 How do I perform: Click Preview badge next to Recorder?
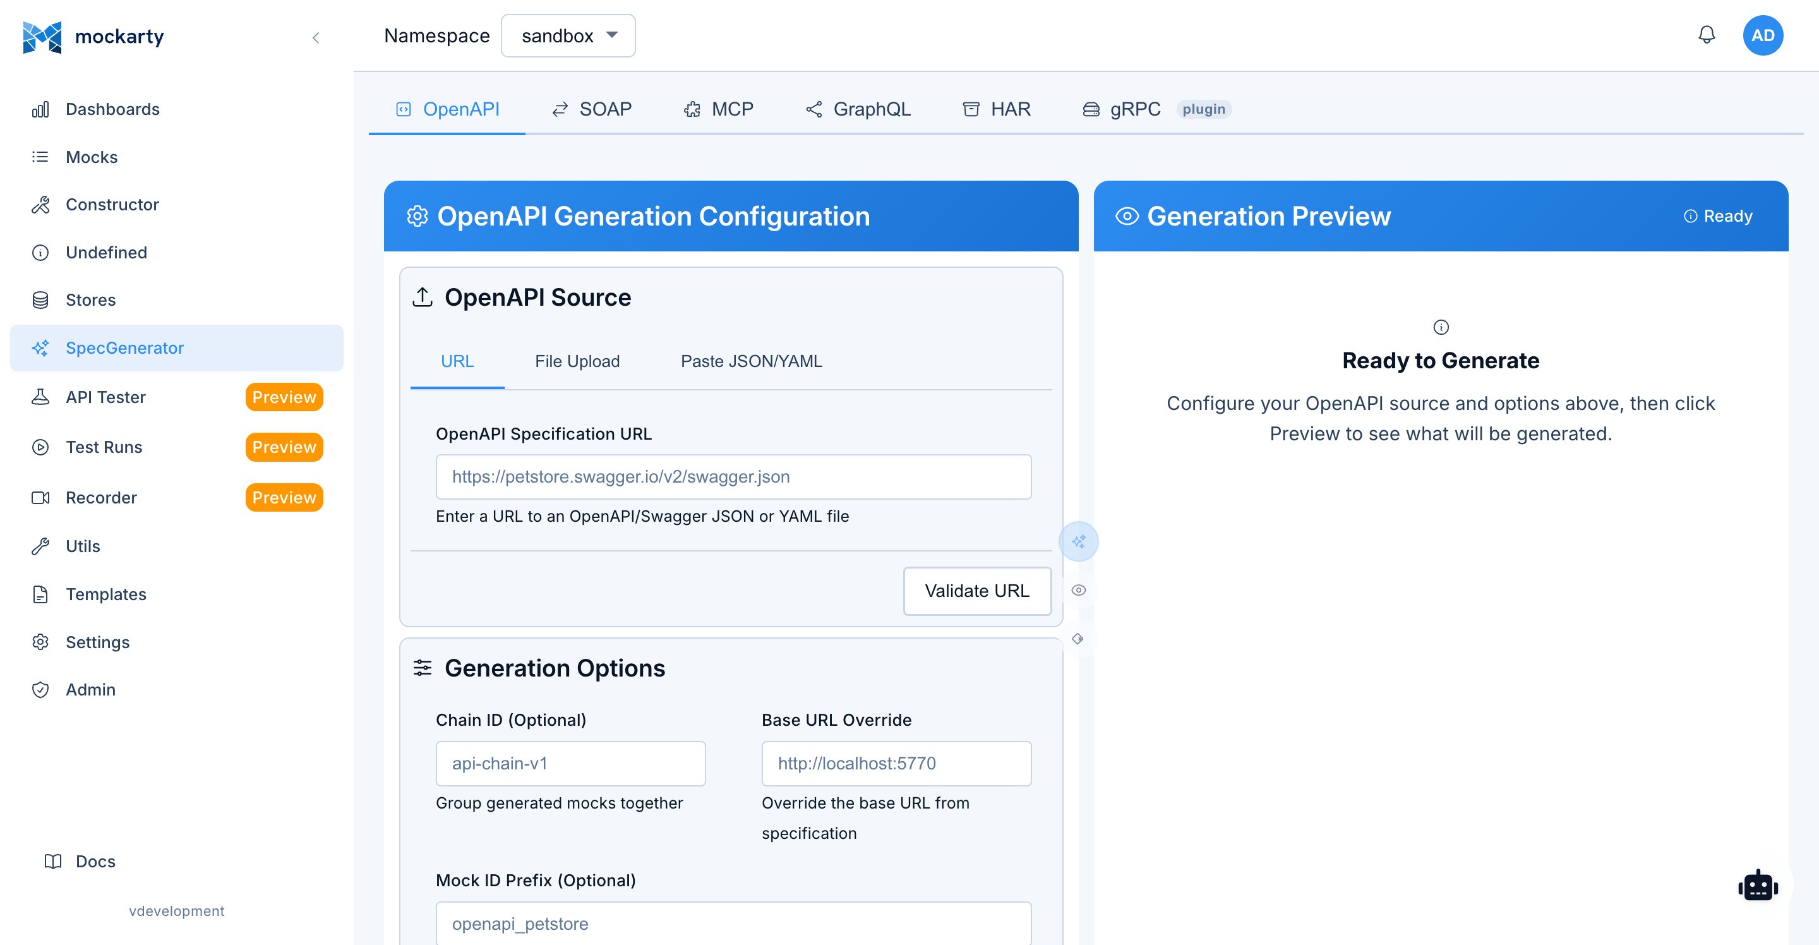click(284, 498)
